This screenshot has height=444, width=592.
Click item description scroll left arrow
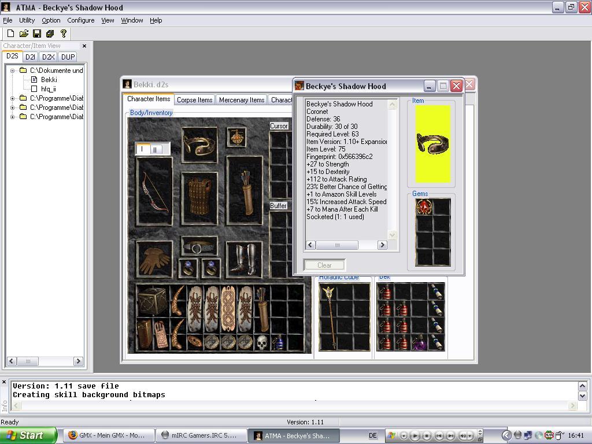pos(310,245)
